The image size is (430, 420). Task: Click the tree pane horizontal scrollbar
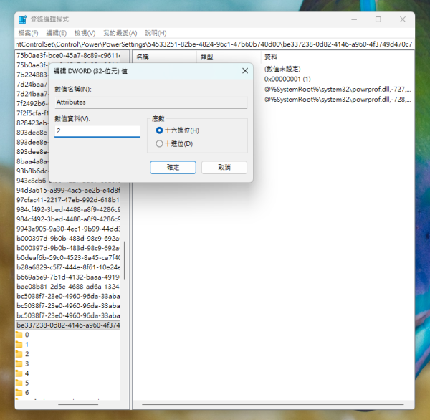pos(78,404)
